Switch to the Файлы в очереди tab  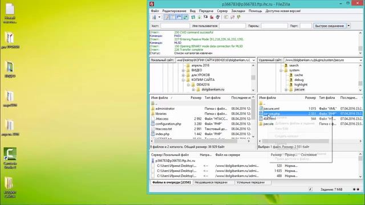point(171,182)
